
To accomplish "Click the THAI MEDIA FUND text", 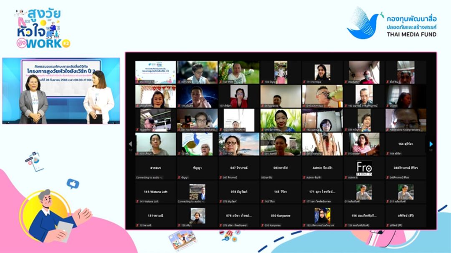I will coord(411,35).
